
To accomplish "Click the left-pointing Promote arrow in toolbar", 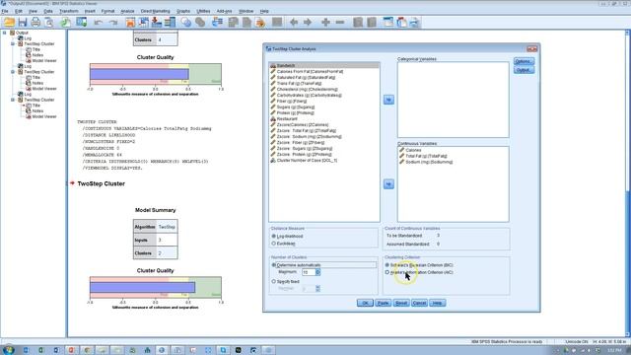I will tap(294, 22).
